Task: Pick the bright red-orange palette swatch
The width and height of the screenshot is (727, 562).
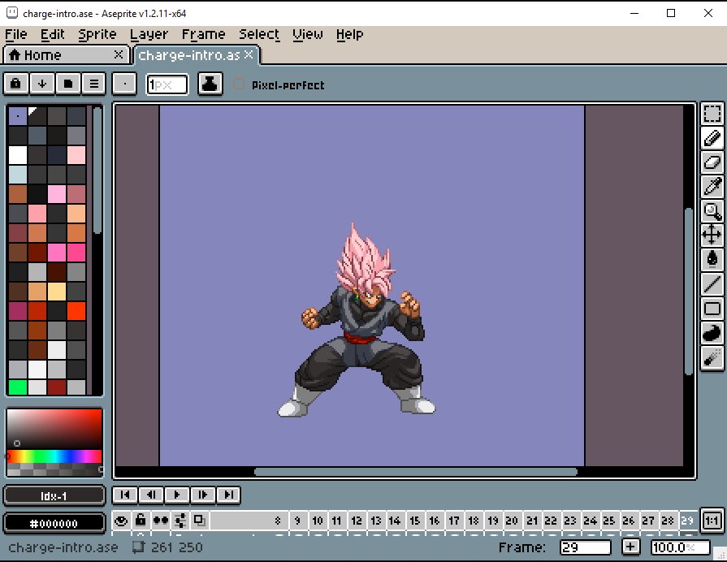Action: (76, 311)
